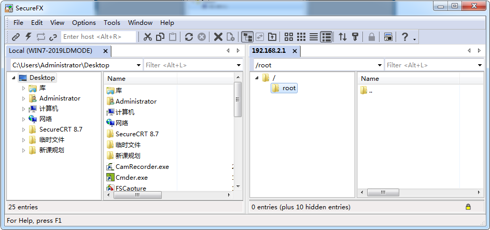Screen dimensions: 490x230
Task: Open the Window menu
Action: point(141,23)
